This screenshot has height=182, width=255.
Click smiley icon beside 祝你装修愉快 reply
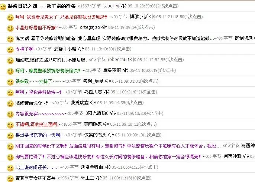(x=10, y=93)
